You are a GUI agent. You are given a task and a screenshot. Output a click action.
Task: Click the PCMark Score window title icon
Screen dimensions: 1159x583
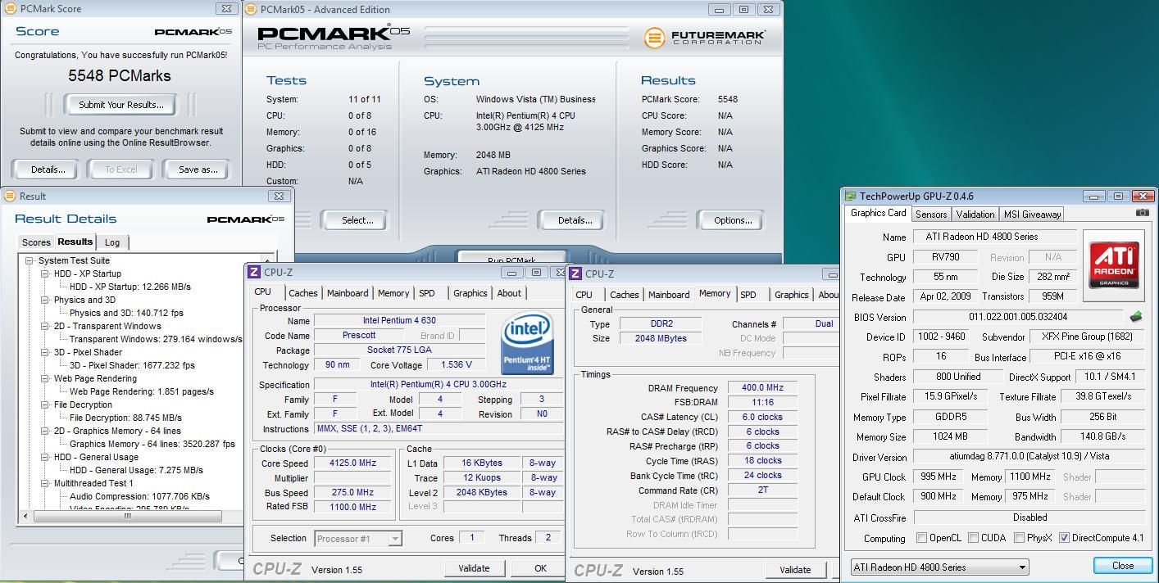pyautogui.click(x=9, y=9)
